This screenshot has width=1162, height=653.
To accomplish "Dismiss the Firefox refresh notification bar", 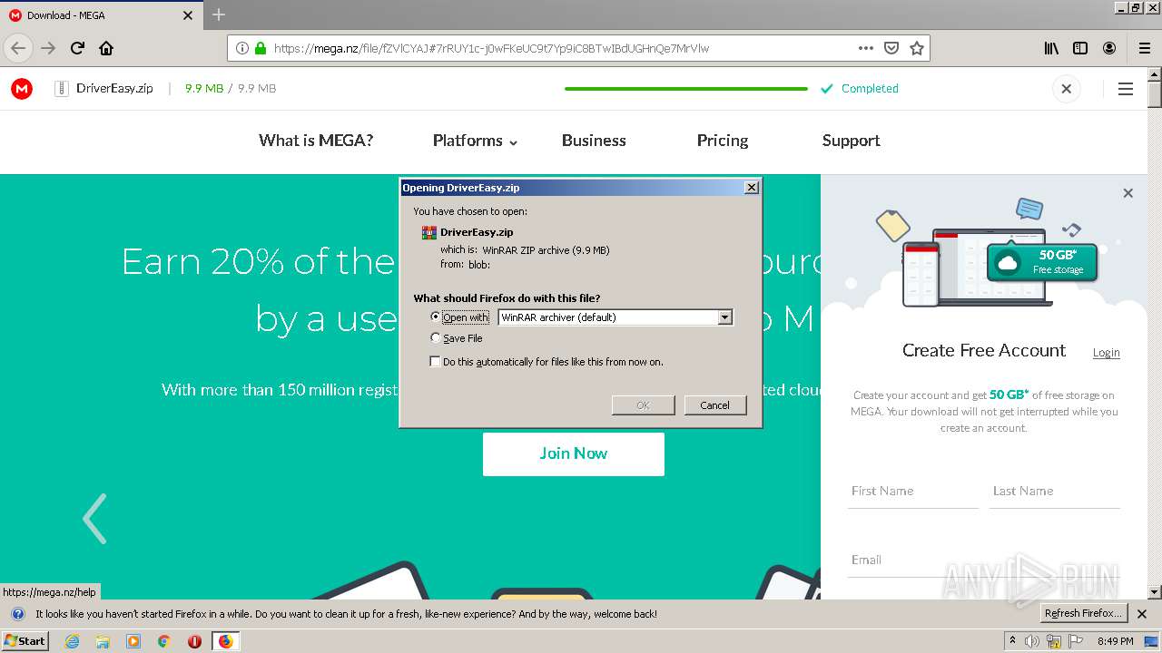I will pyautogui.click(x=1142, y=614).
